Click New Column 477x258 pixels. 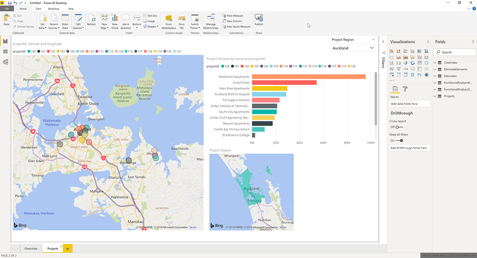click(x=232, y=21)
